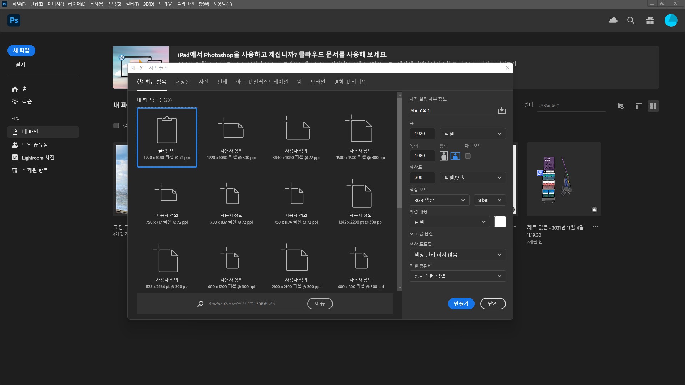
Task: Open RGB color mode dropdown
Action: [439, 200]
